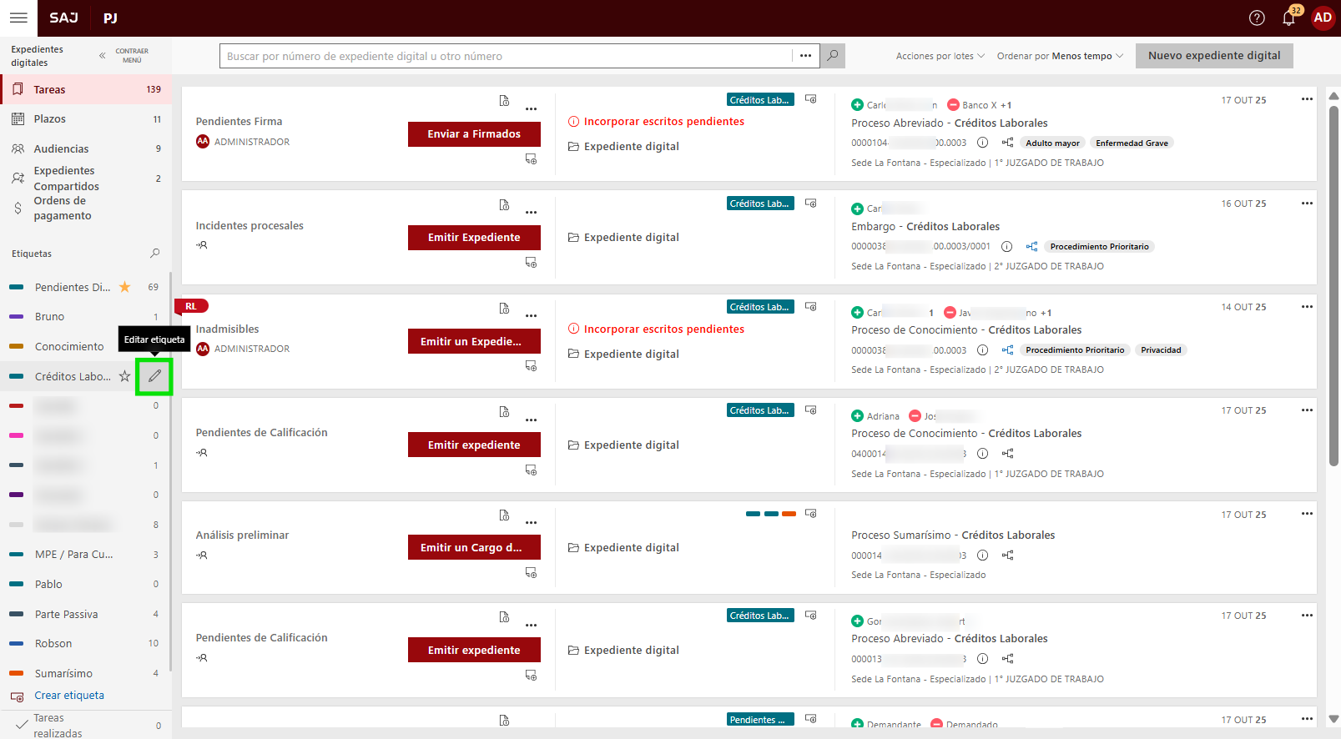This screenshot has width=1341, height=739.
Task: Click Nuevo expediente digital button
Action: (x=1213, y=56)
